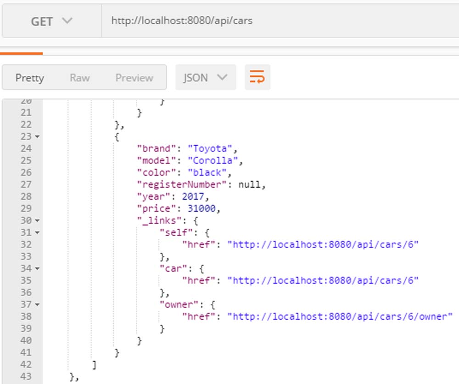Click the request URL field
459x384 pixels.
[275, 21]
